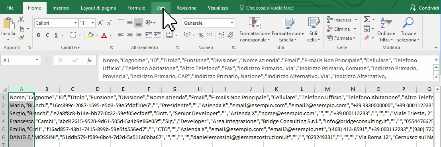Image resolution: width=441 pixels, height=147 pixels.
Task: Switch to the Visualizza tab
Action: 218,8
